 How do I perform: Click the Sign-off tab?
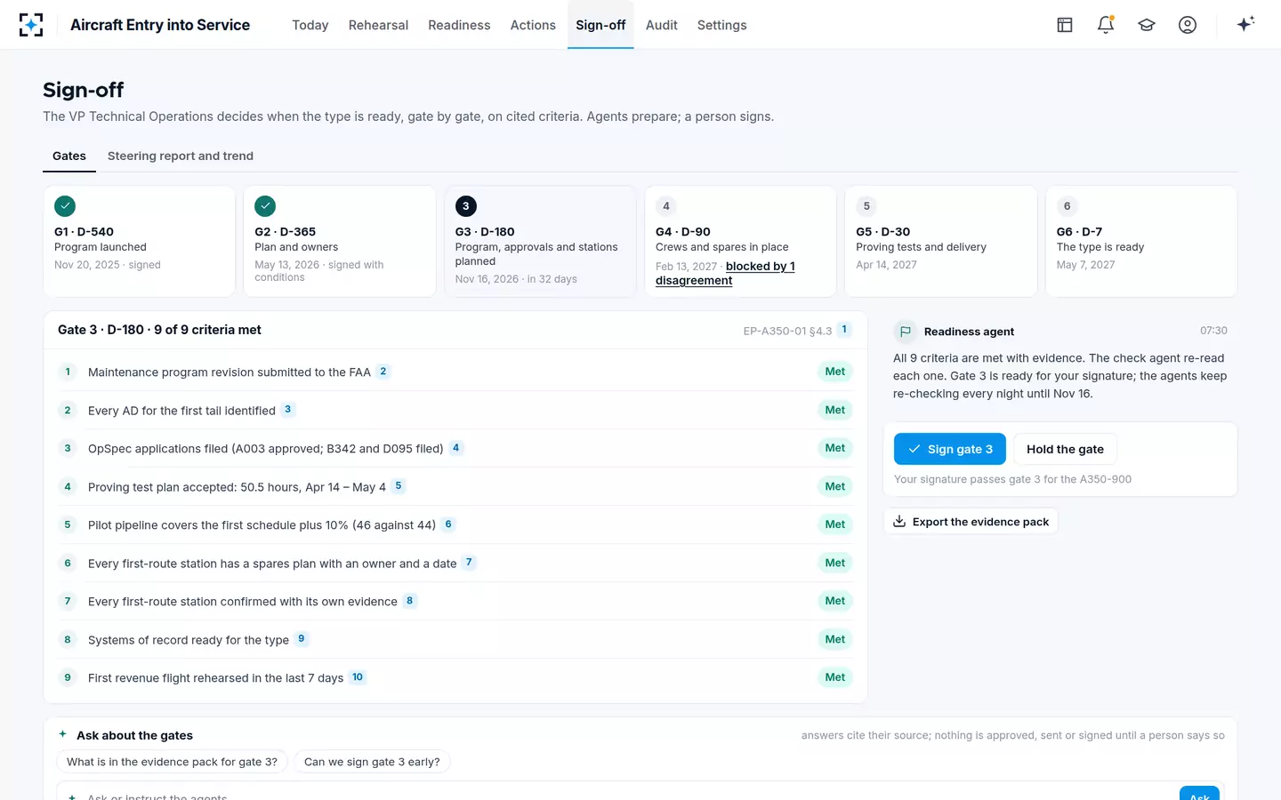pyautogui.click(x=600, y=25)
